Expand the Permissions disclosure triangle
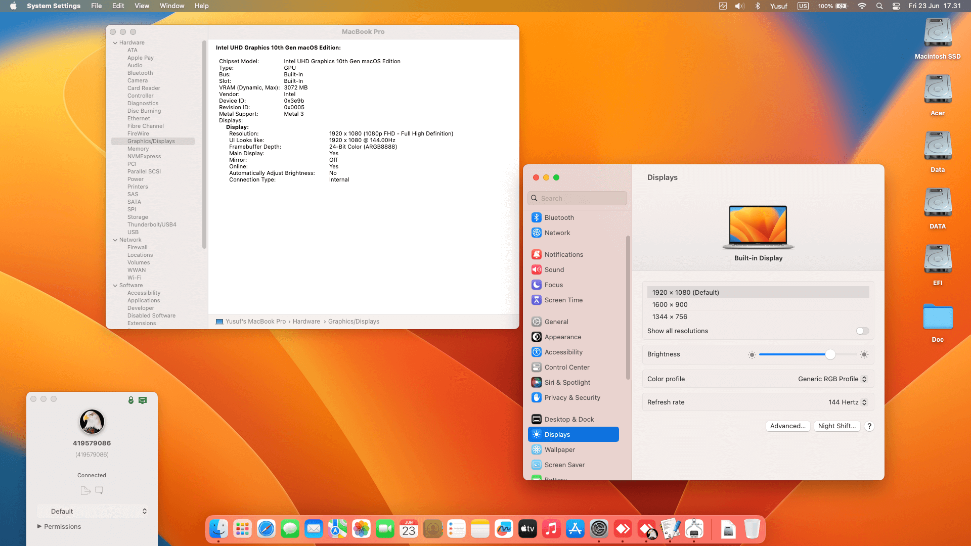This screenshot has height=546, width=971. click(39, 526)
